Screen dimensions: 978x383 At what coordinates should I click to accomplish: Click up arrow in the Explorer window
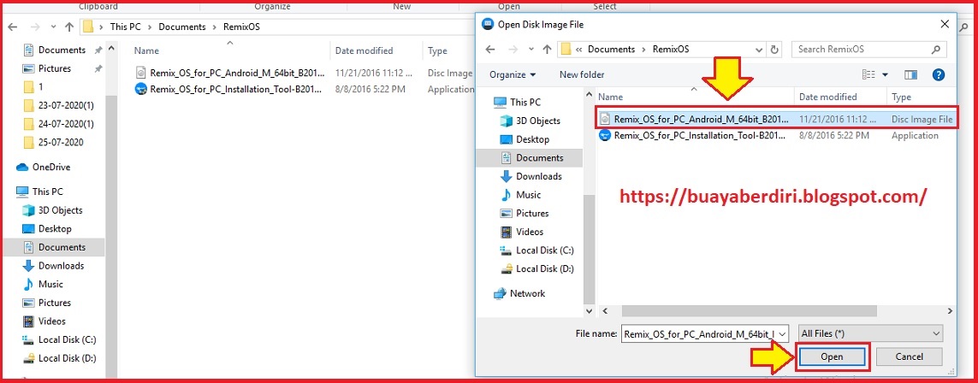tap(69, 27)
